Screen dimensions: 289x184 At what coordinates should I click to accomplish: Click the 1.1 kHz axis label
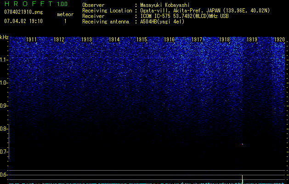pos(4,60)
